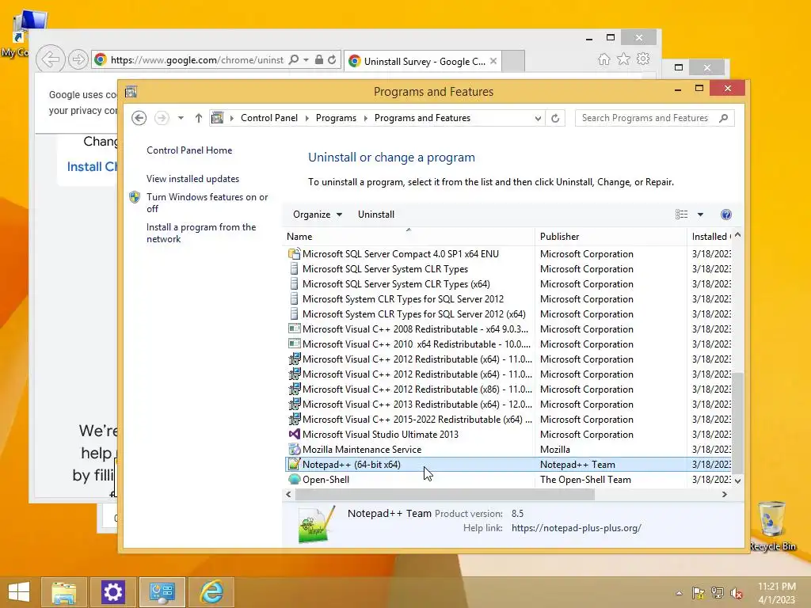The image size is (811, 608).
Task: Go up one level with up arrow
Action: 199,119
